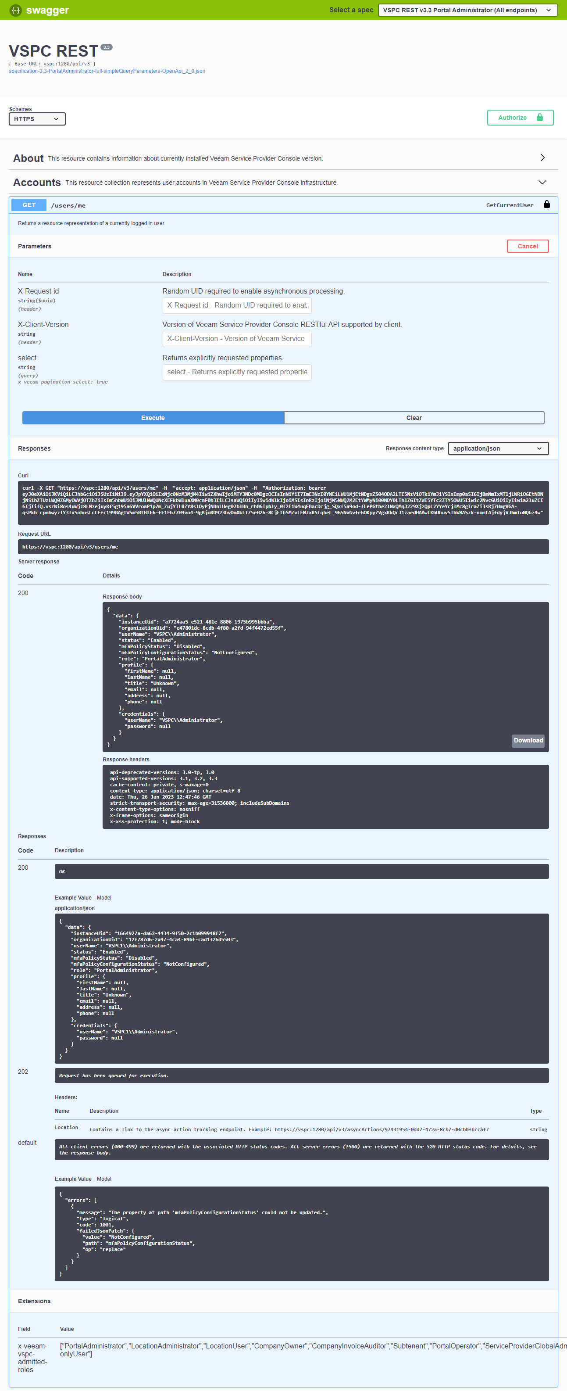Click the /users/me endpoint path
The height and width of the screenshot is (1391, 567).
68,205
